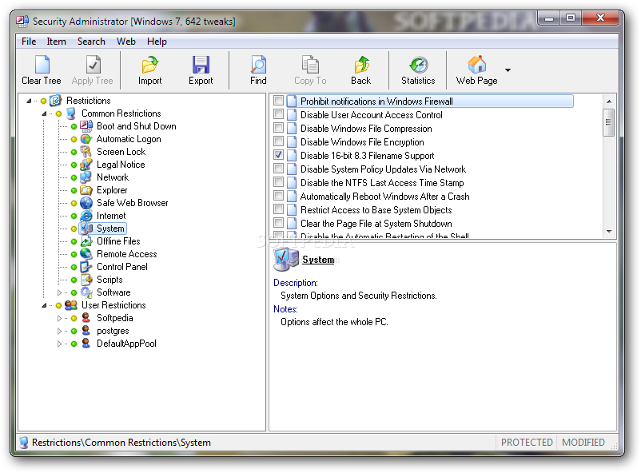
Task: Click the PROTECTED status bar indicator
Action: tap(527, 443)
